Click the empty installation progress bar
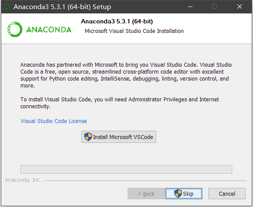 point(126,169)
